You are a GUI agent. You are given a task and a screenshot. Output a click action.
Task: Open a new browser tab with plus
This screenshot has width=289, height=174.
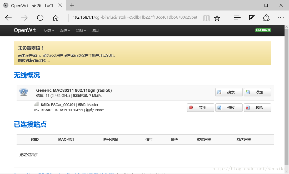[72, 6]
